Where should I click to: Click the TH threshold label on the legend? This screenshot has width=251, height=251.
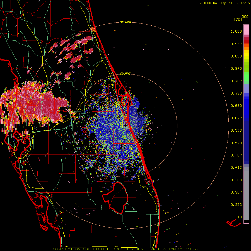click(240, 217)
